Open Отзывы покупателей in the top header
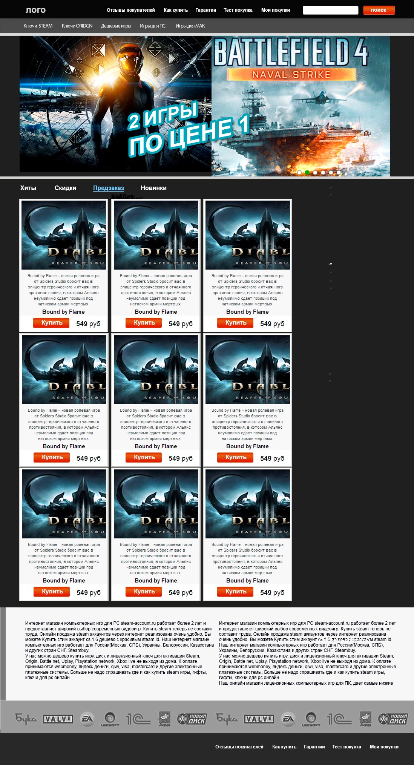 [x=131, y=10]
